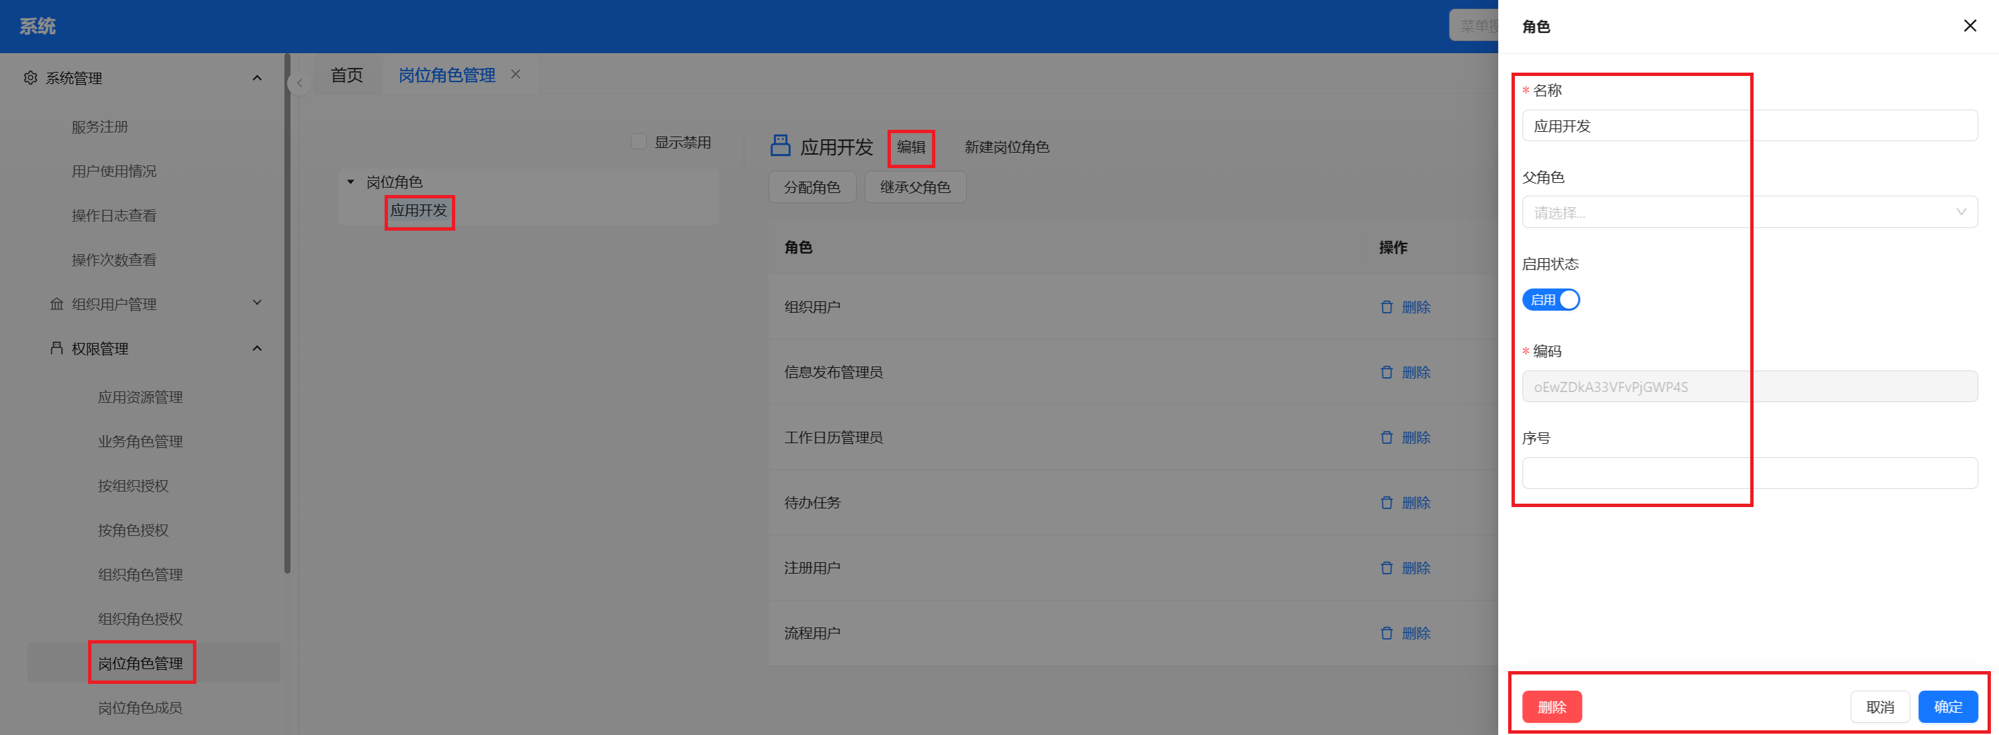This screenshot has width=1999, height=735.
Task: Open 操作次数查看 menu item
Action: 114,259
